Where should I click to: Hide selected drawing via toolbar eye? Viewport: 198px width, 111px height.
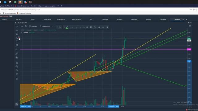coord(103,27)
